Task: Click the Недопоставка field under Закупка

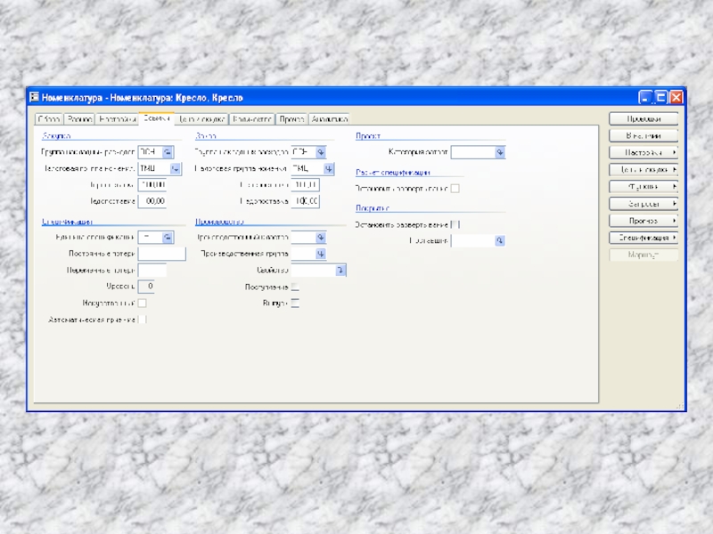Action: (x=152, y=201)
